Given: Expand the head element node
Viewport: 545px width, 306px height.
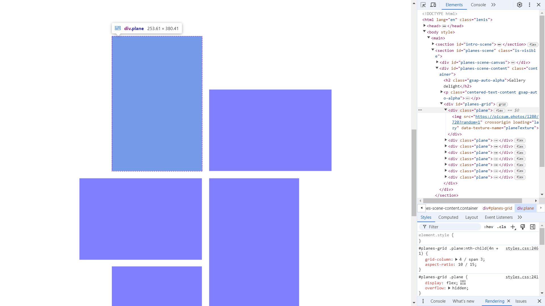Looking at the screenshot, I should point(425,26).
